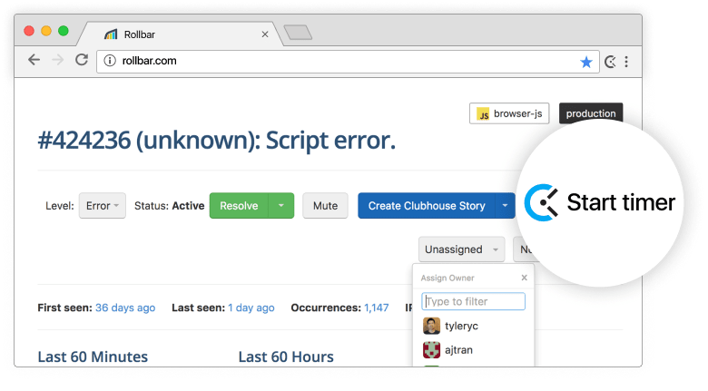Click the macOS yellow minimize button
708x391 pixels.
[x=46, y=31]
